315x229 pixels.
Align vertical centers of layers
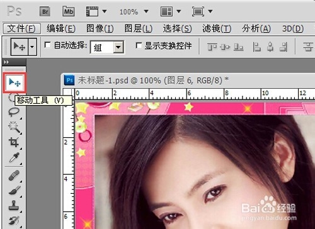225,47
